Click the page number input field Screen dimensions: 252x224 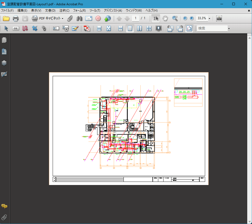(135, 18)
